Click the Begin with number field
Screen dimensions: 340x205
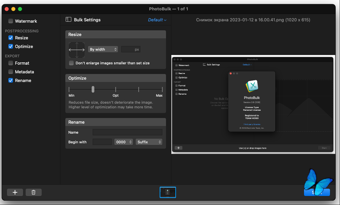pos(102,142)
